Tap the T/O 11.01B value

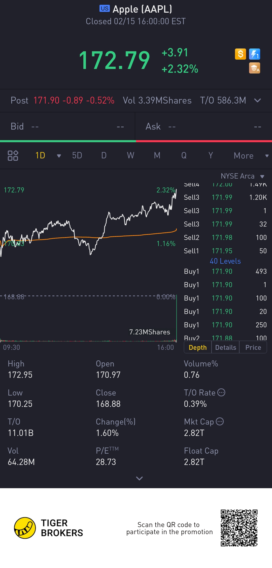pos(21,433)
